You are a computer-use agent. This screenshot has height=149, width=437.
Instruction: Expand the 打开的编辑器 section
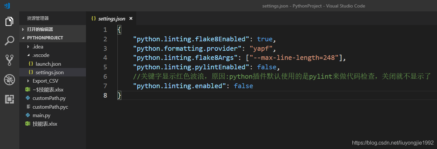[23, 29]
